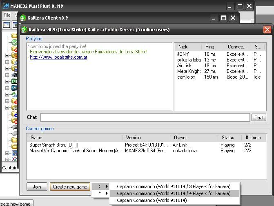Expand the SND node in MAME32 tree
This screenshot has height=206, width=274.
click(x=7, y=88)
